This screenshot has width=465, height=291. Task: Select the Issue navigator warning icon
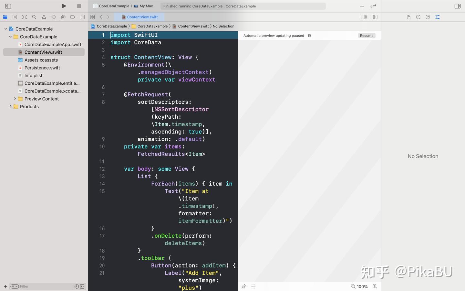pos(44,17)
